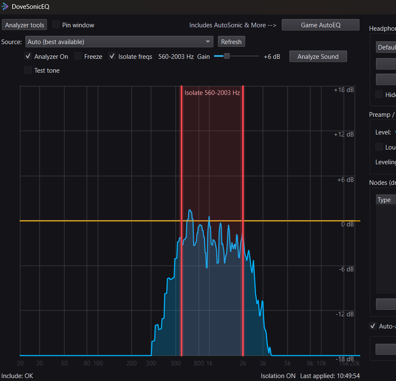Toggle the Auto-a... checkbox in right panel

[373, 326]
